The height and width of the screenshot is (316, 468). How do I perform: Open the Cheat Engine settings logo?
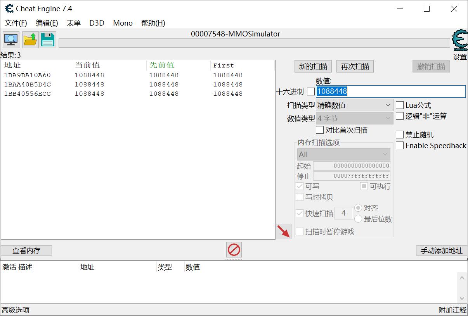(x=460, y=40)
